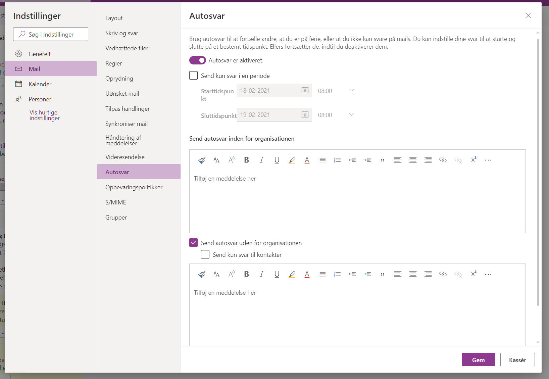This screenshot has height=379, width=549.
Task: Open calendar picker for Sluttidspunkt date
Action: 305,114
